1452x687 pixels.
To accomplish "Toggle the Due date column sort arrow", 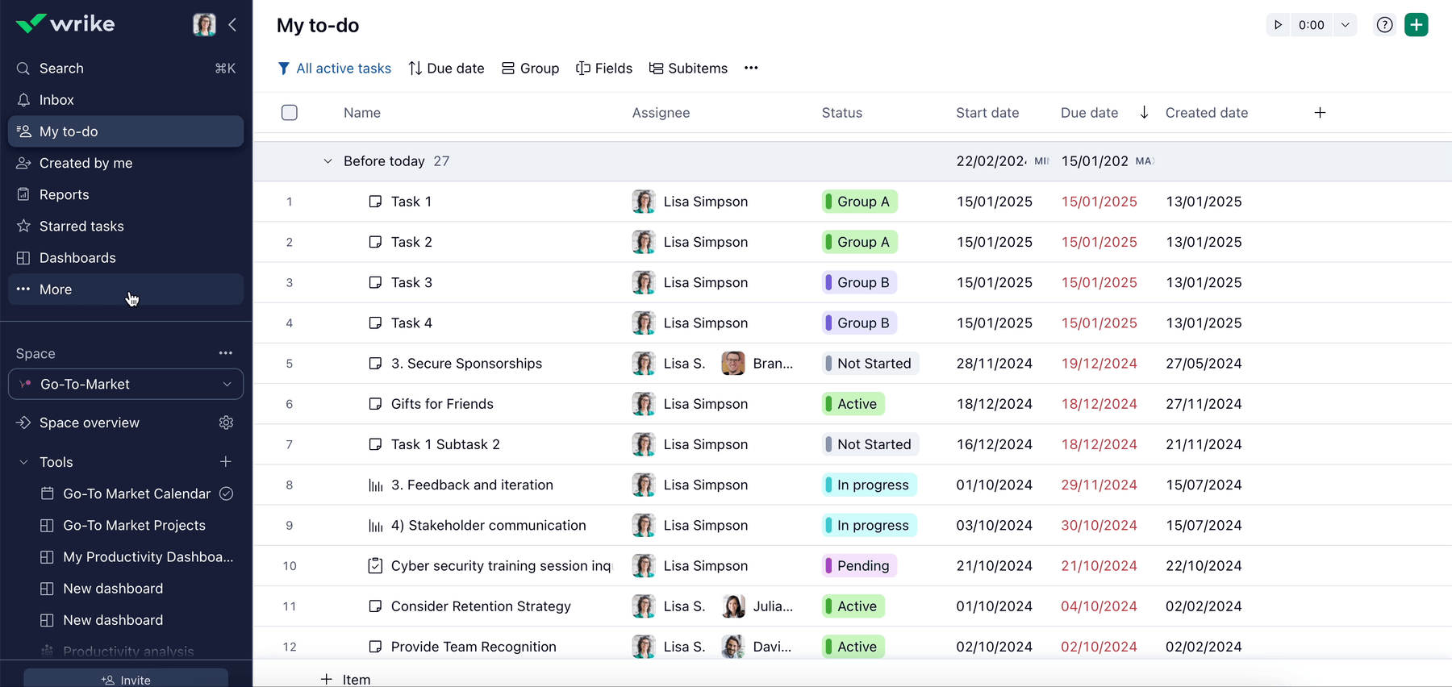I will pos(1144,113).
